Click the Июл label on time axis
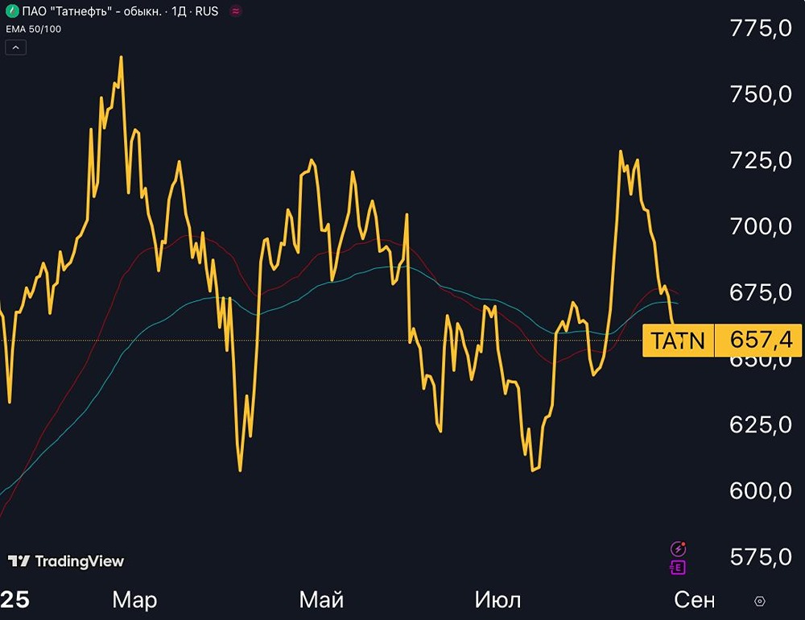Image resolution: width=805 pixels, height=620 pixels. (497, 599)
